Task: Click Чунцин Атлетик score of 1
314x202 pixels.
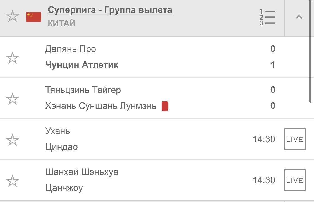Action: (x=273, y=65)
